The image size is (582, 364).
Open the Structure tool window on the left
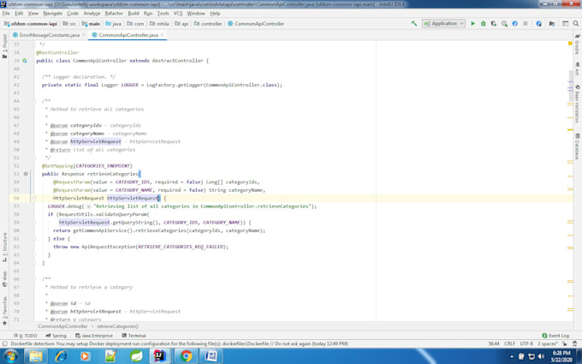[4, 247]
